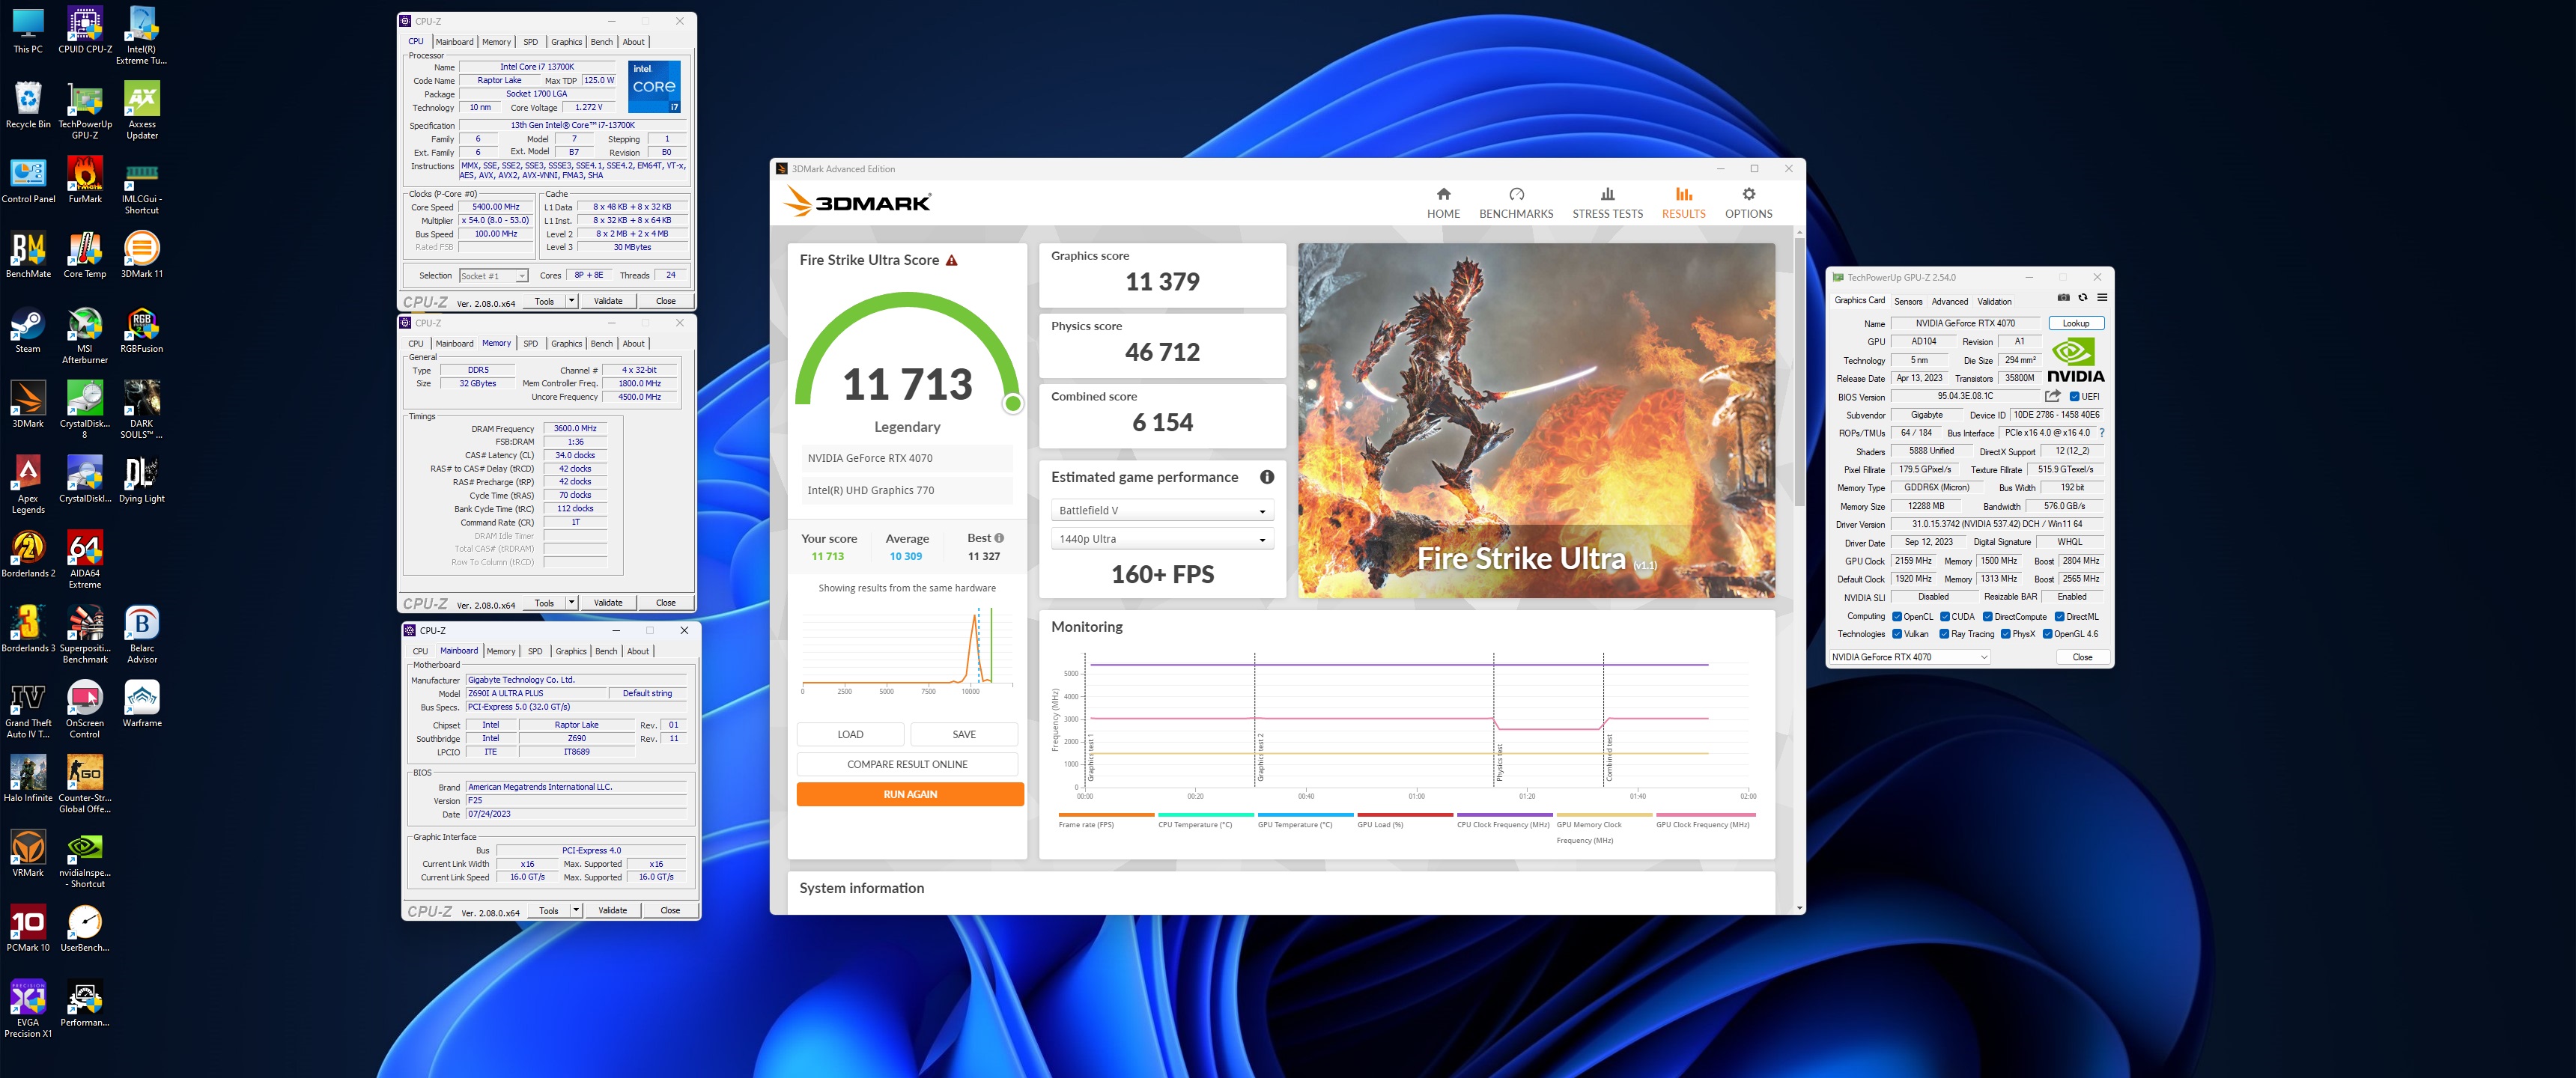Click RUN AGAIN button in 3DMark

910,795
